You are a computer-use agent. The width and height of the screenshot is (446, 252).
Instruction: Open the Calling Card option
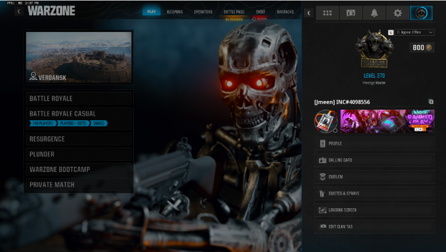click(x=374, y=160)
